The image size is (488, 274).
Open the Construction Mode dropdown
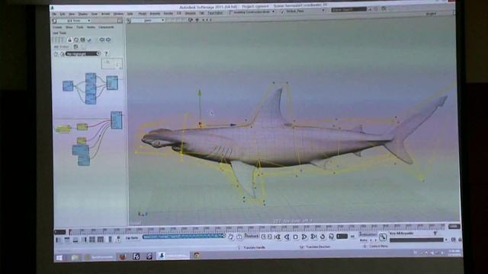pyautogui.click(x=253, y=12)
